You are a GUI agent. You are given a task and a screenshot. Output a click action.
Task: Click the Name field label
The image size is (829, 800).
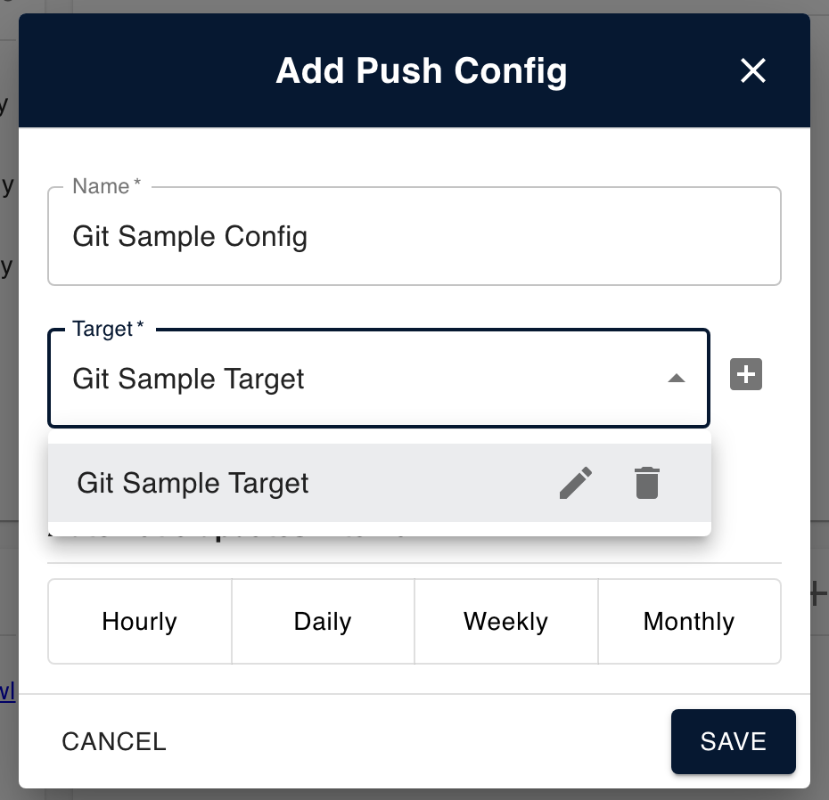coord(102,186)
